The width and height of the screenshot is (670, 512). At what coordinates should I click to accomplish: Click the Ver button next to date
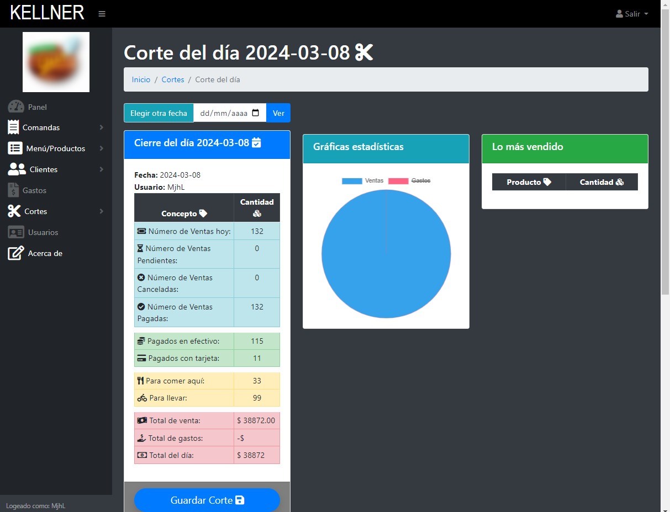tap(278, 113)
